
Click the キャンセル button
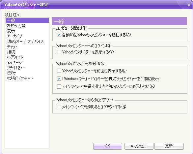pos(139,146)
